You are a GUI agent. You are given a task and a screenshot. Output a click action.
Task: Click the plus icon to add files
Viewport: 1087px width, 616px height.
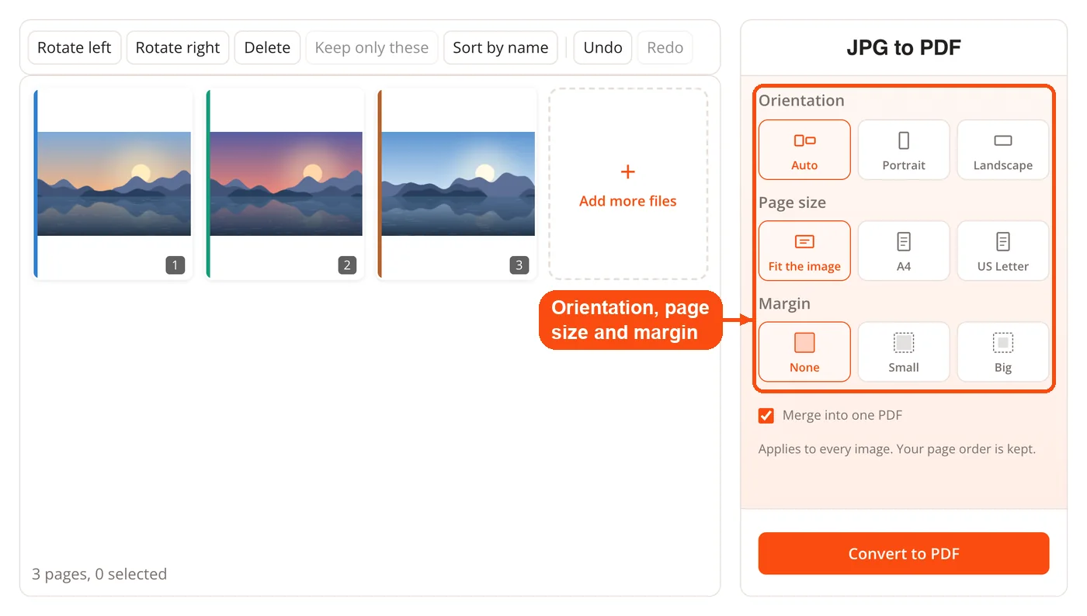pyautogui.click(x=628, y=171)
